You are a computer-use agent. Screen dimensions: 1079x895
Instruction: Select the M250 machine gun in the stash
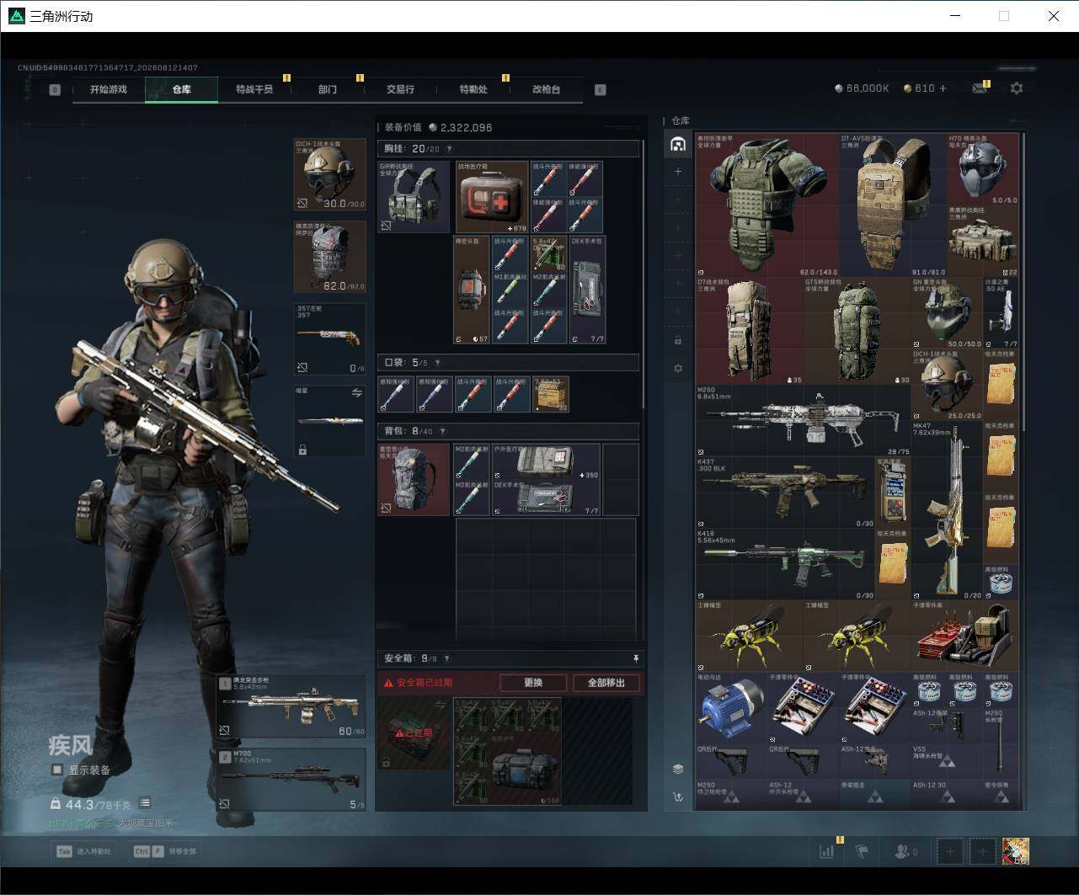804,421
